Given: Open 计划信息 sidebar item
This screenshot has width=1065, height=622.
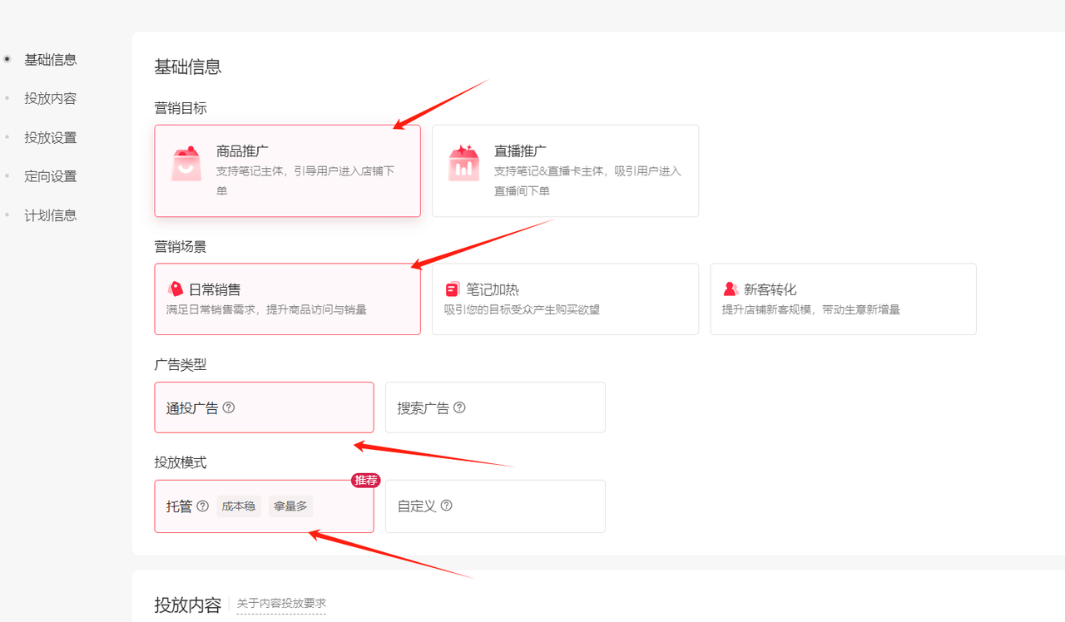Looking at the screenshot, I should [50, 215].
